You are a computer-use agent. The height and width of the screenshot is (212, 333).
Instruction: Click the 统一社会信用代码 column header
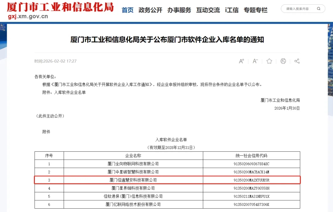(251, 156)
